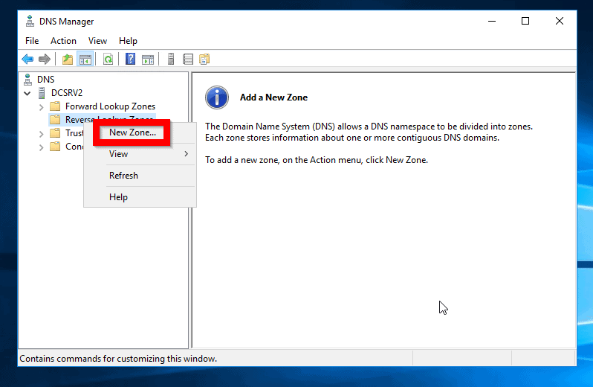Click the Add a New Zone heading
Viewport: 593px width, 387px height.
point(273,97)
